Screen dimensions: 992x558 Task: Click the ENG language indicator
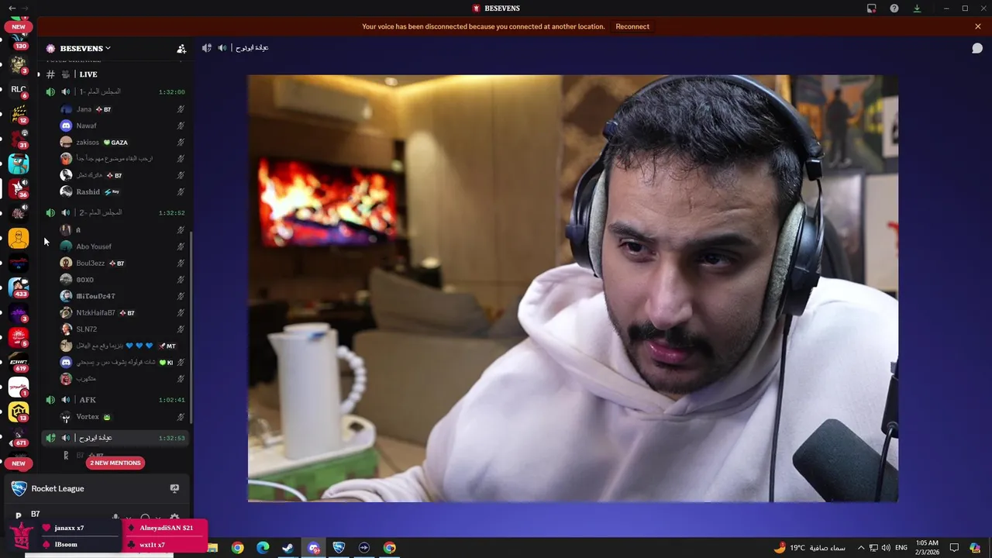[x=901, y=548]
